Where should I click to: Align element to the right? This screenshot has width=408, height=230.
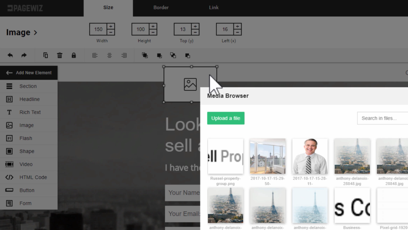[x=124, y=55]
